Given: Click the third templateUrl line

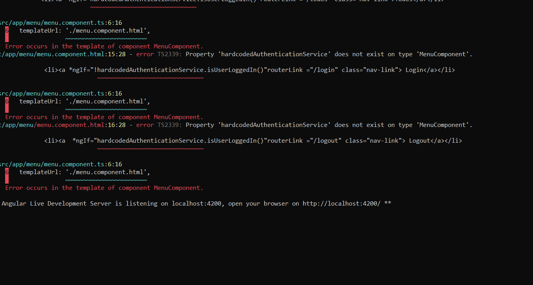Looking at the screenshot, I should pos(79,172).
